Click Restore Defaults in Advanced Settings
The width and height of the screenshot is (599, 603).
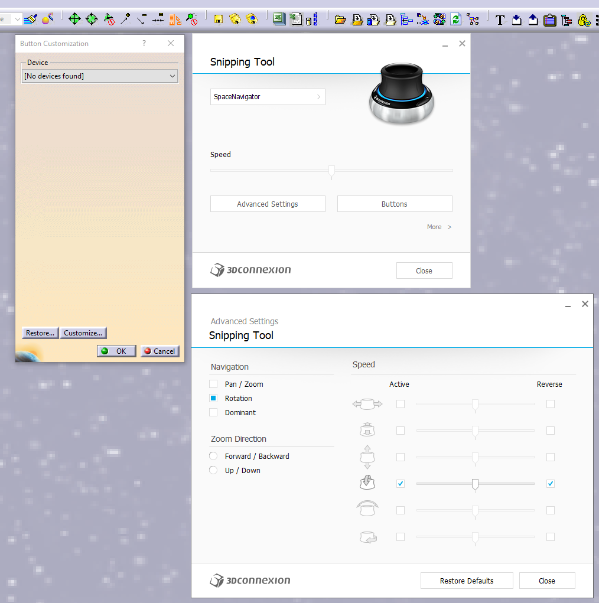tap(467, 581)
